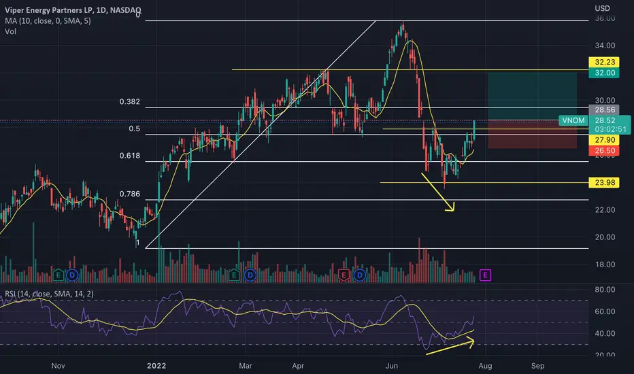Click the 22.00 price axis value
This screenshot has height=374, width=634.
click(x=605, y=210)
